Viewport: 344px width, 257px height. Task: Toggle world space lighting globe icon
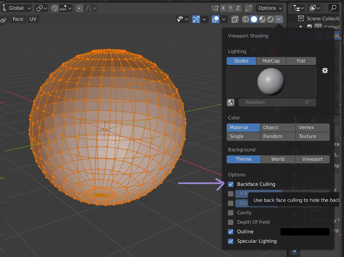point(231,102)
